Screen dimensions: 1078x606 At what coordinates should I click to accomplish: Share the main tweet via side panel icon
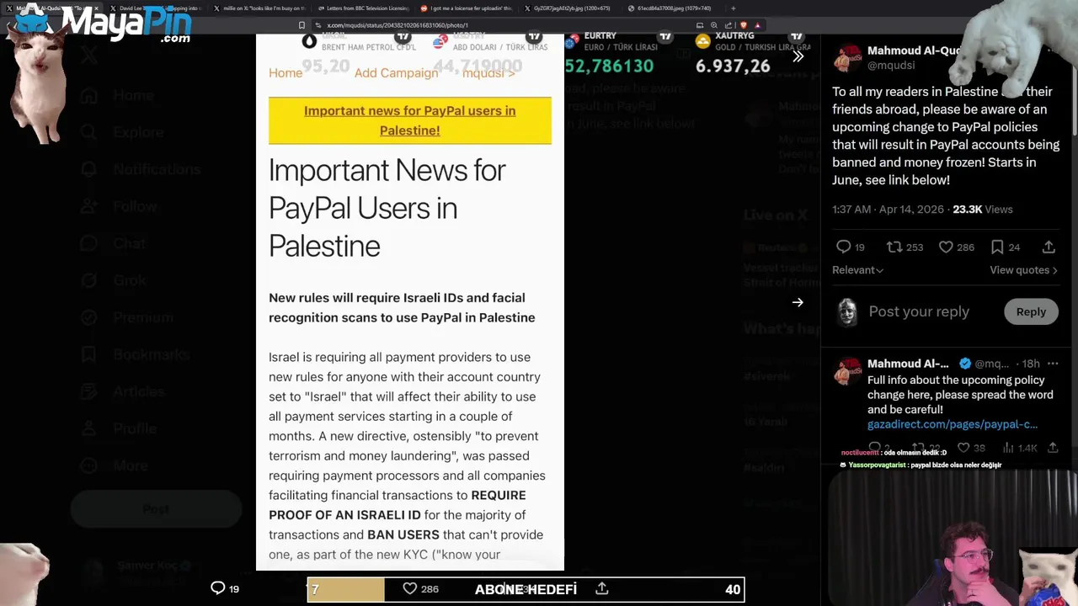pos(1049,247)
